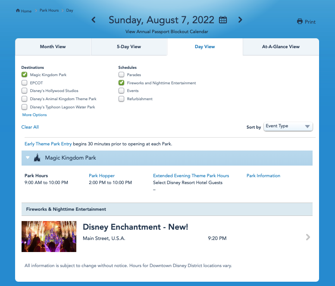The image size is (335, 286).
Task: Click the Print text button
Action: pos(310,22)
